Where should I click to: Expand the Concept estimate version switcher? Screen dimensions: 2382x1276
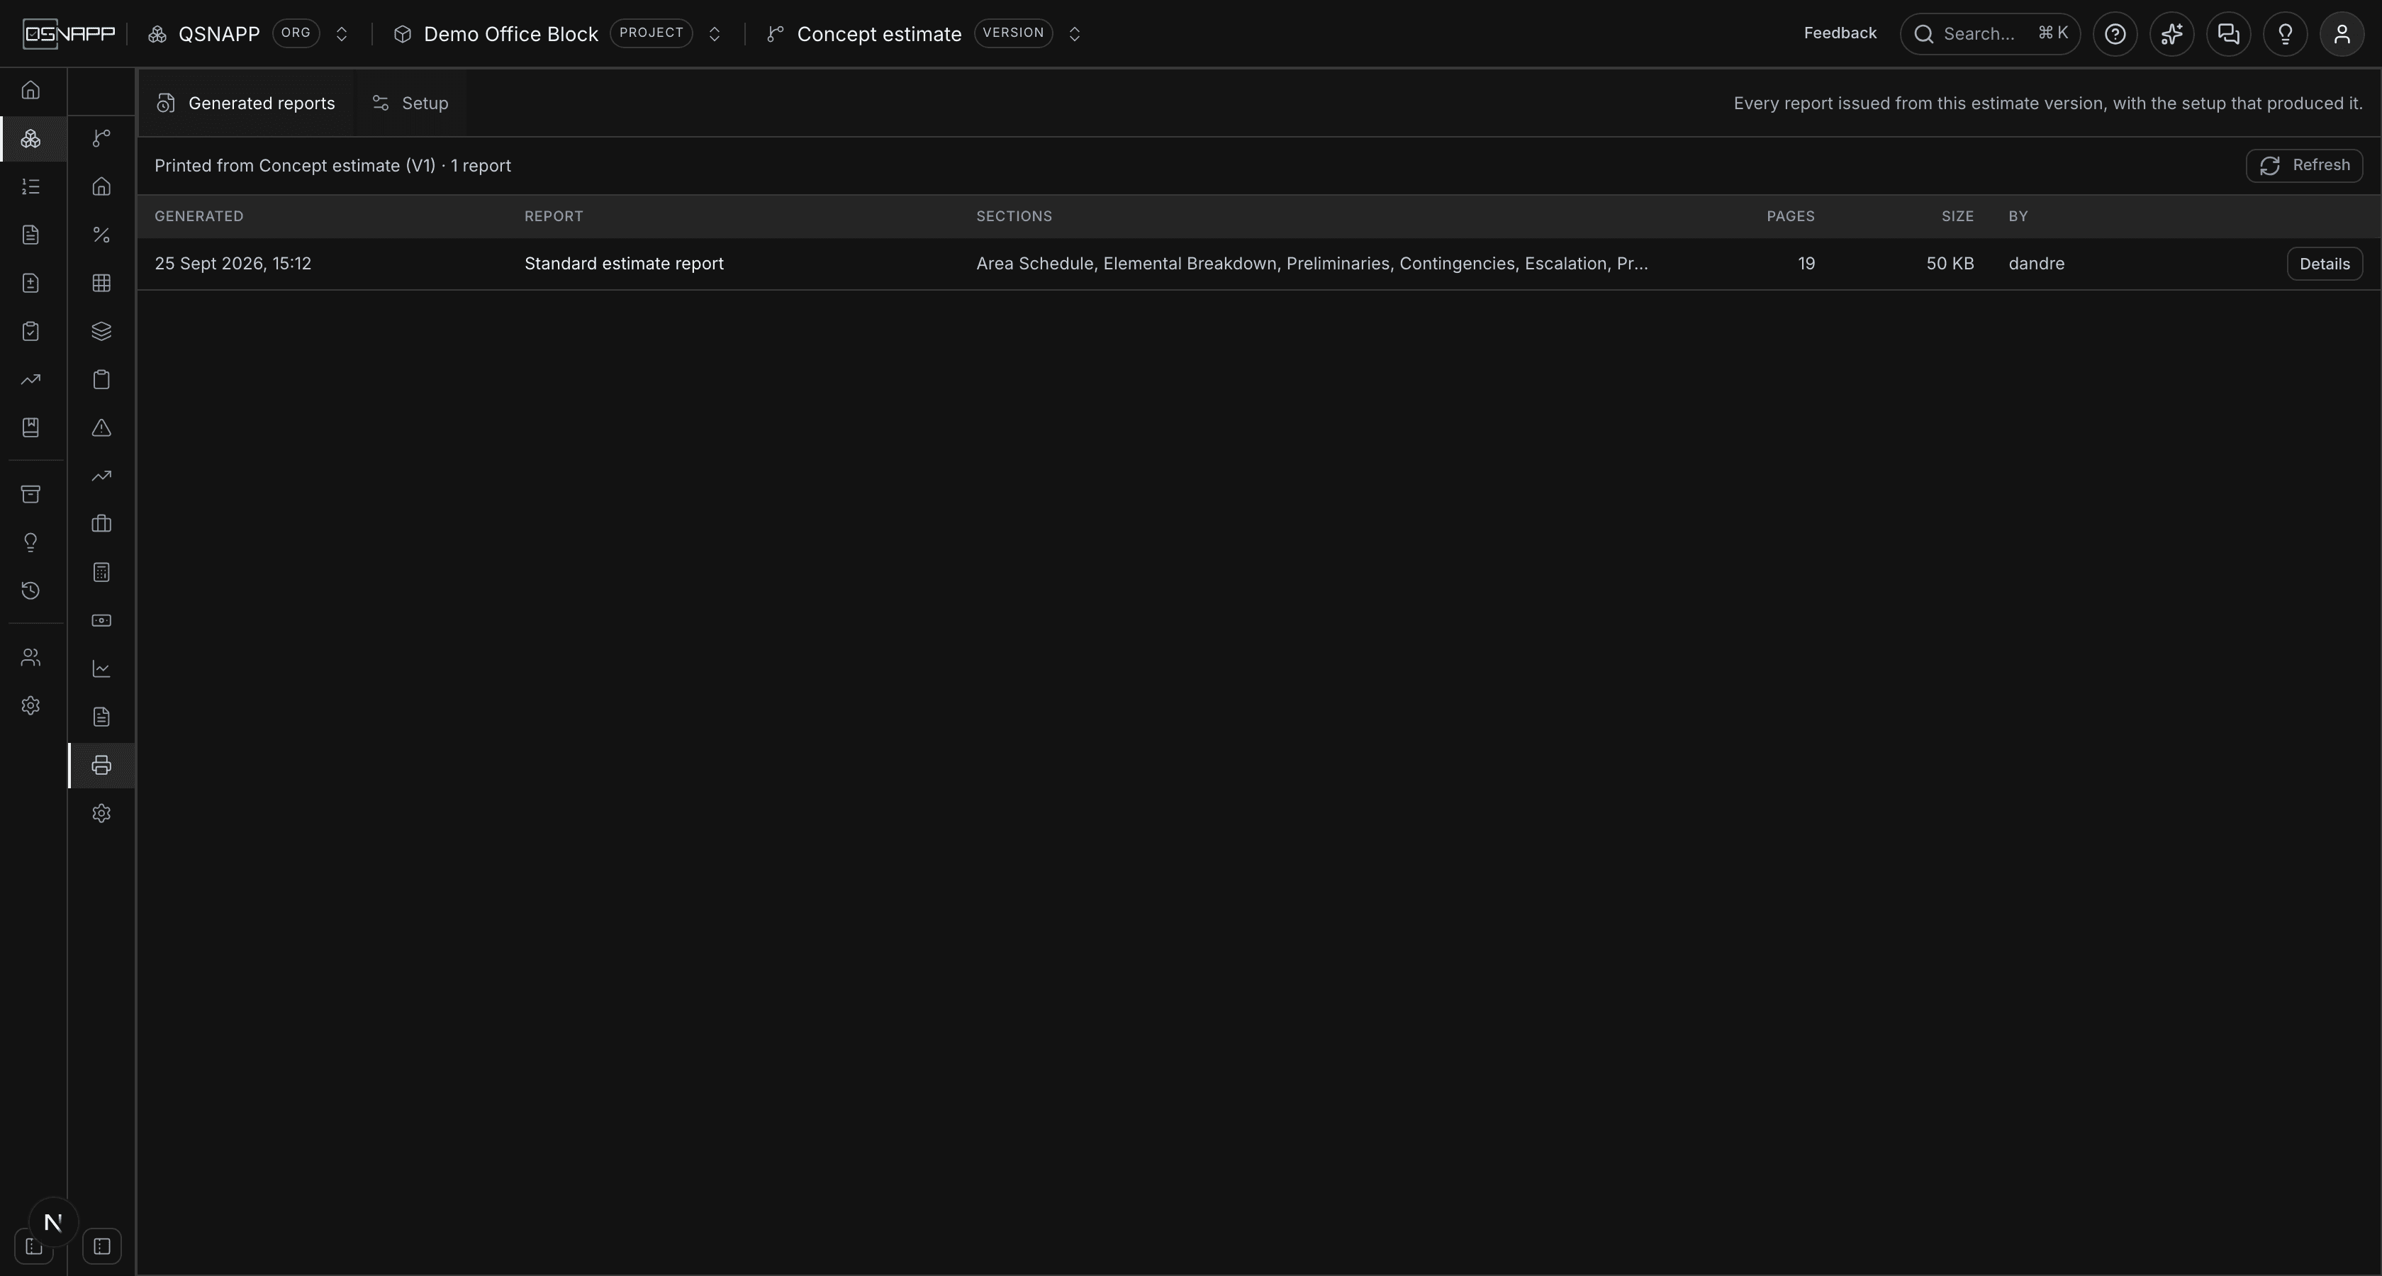coord(1075,34)
